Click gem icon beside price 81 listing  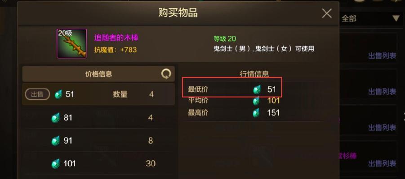[x=56, y=118]
